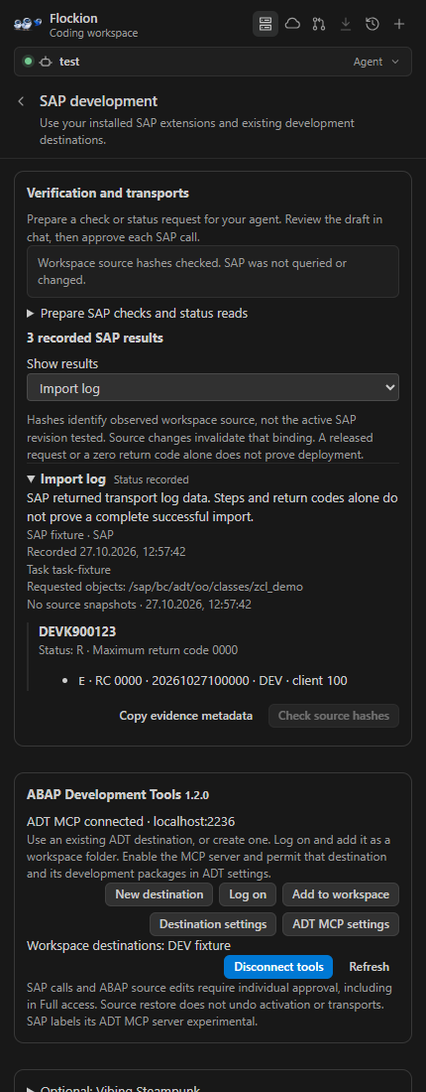Click the Flockion logo icon
This screenshot has height=1092, width=426.
tap(28, 25)
